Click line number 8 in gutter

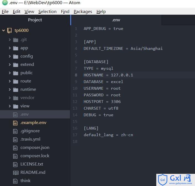(x=76, y=75)
